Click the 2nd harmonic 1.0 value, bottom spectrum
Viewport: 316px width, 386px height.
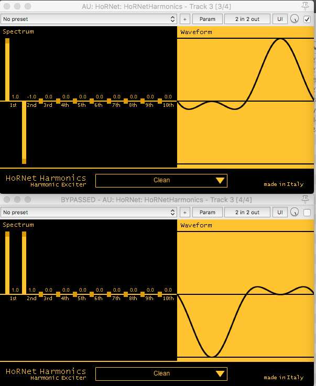pos(32,290)
